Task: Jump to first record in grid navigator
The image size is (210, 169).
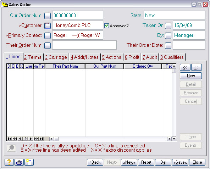Action: point(10,139)
